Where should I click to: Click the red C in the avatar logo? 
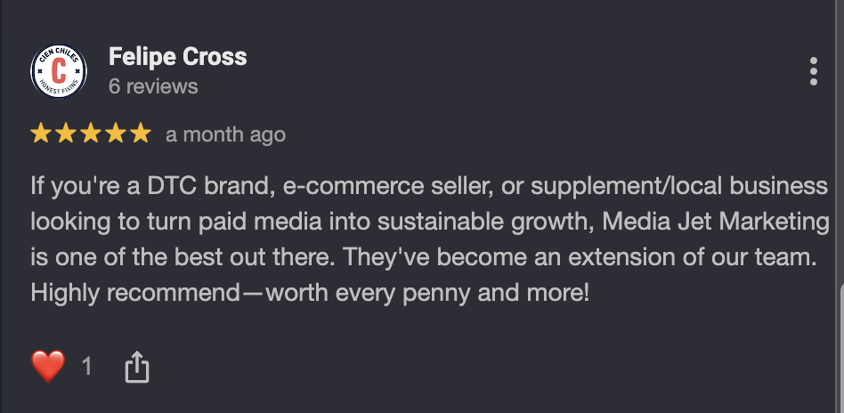point(59,70)
